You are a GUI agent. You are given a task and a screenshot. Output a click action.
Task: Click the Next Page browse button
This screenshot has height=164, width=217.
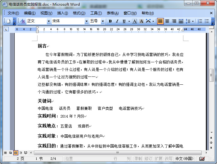211,148
